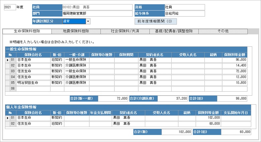Image resolution: width=261 pixels, height=142 pixels.
Task: Switch to the 地震保険料控除 tab
Action: [76, 31]
